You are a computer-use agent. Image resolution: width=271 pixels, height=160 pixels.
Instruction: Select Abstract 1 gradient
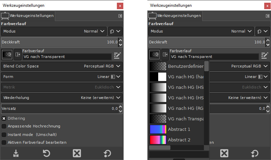tap(176, 129)
